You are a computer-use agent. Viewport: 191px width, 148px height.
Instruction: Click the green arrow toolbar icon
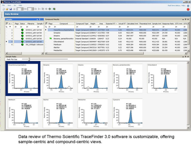point(50,9)
